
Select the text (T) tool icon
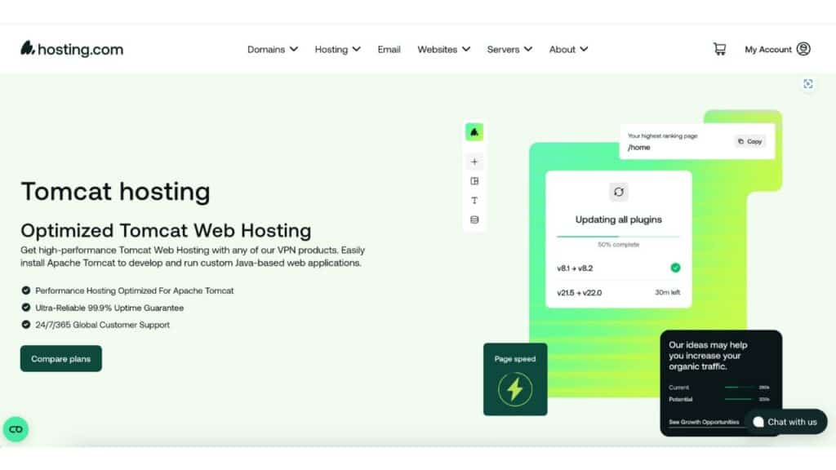tap(474, 200)
